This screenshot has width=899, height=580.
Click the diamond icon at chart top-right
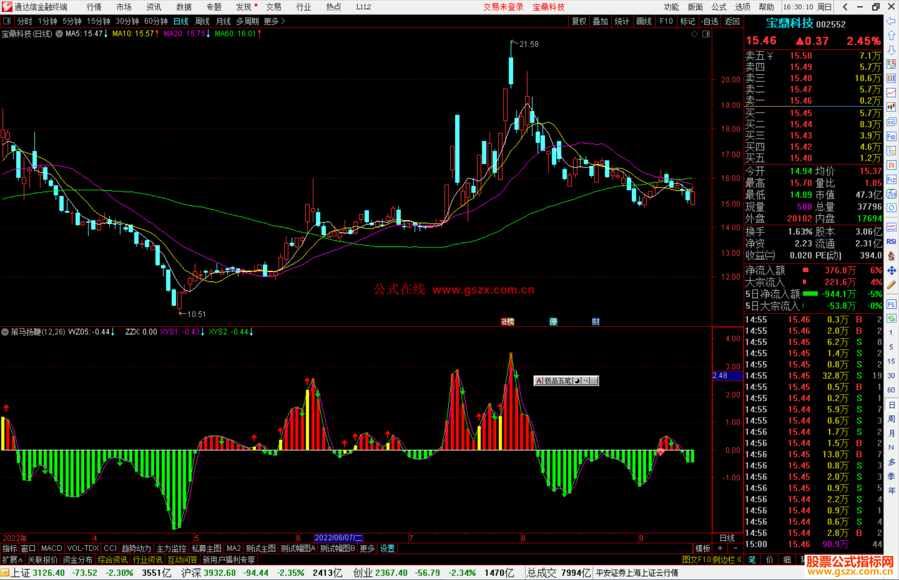(x=694, y=34)
